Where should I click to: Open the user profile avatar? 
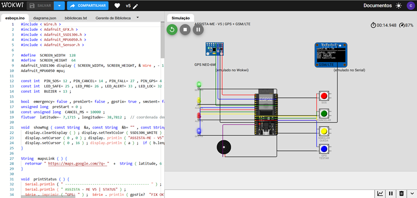[x=411, y=5]
